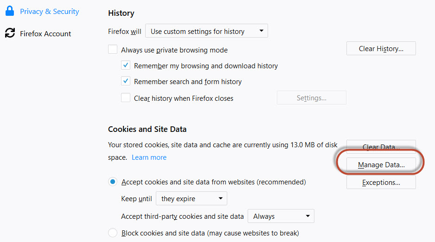Open the Learn more link
This screenshot has width=435, height=242.
pyautogui.click(x=149, y=157)
